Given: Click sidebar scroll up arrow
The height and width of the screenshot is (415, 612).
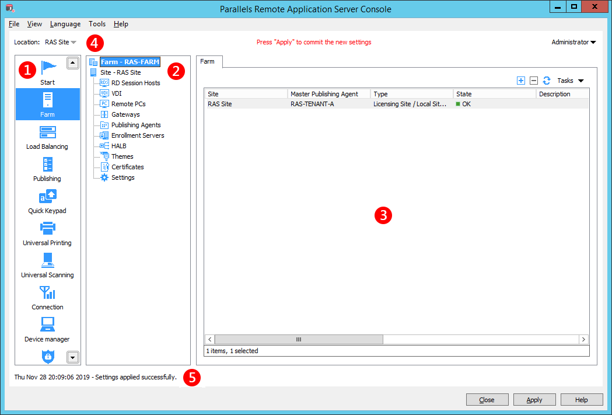Looking at the screenshot, I should [72, 63].
